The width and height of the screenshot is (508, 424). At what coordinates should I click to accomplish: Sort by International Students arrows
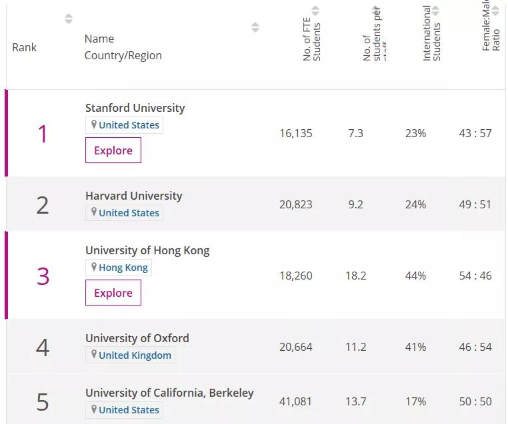pyautogui.click(x=435, y=11)
